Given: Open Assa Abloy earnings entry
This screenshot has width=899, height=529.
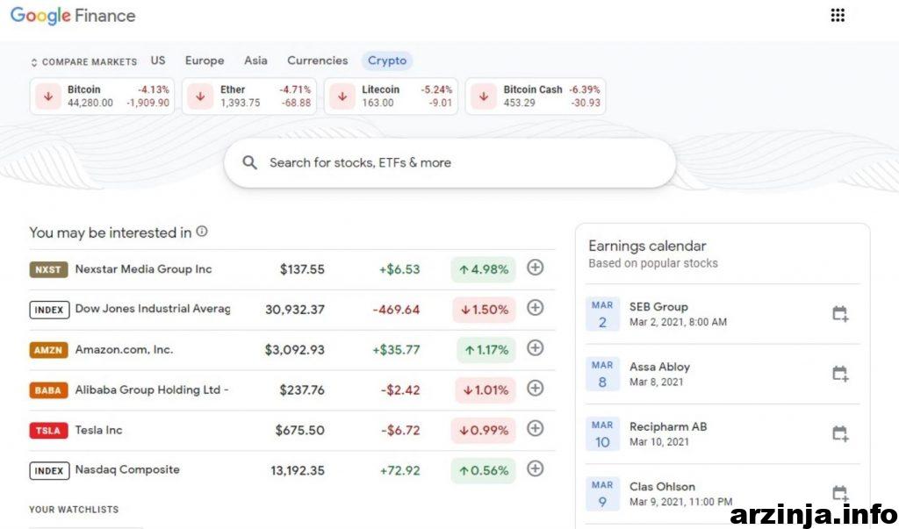Looking at the screenshot, I should pyautogui.click(x=723, y=375).
